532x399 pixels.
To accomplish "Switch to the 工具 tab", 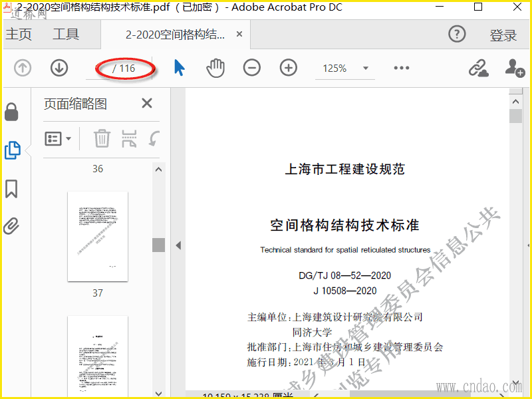I will point(66,35).
